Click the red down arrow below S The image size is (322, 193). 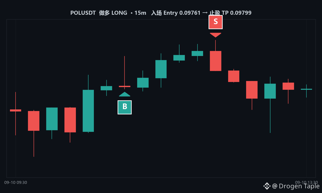click(x=215, y=35)
